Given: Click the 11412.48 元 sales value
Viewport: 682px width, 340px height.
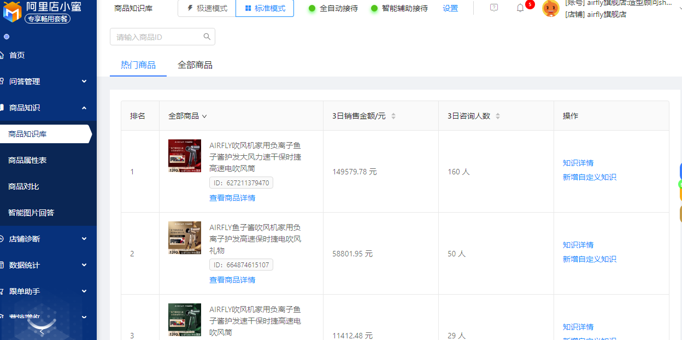Looking at the screenshot, I should 352,335.
